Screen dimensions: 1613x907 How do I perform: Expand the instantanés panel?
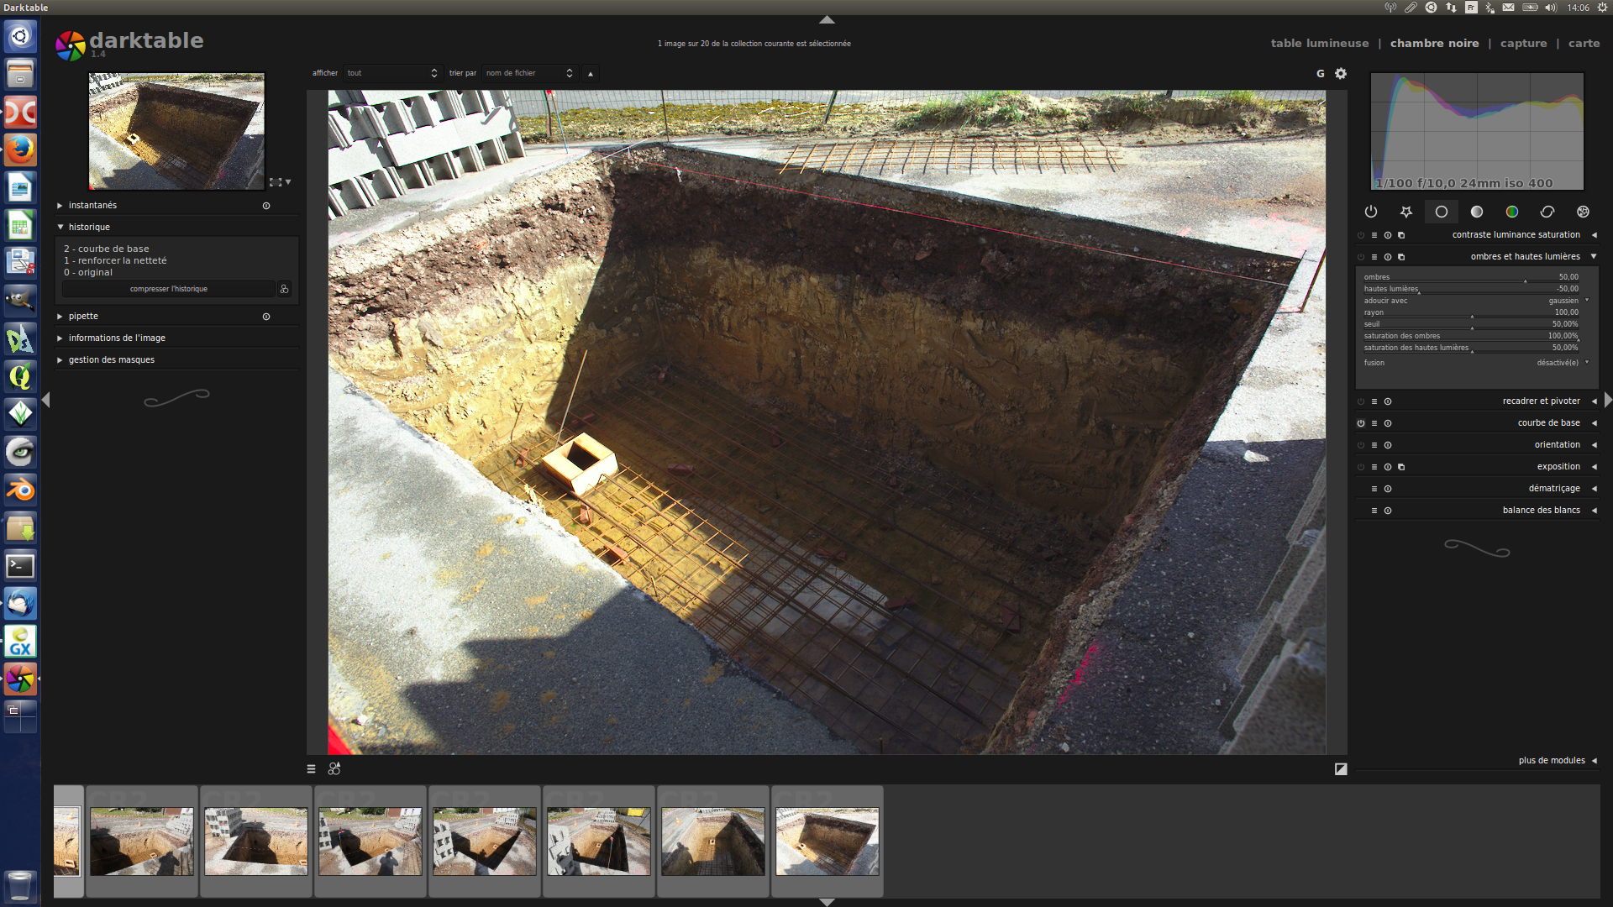pos(92,206)
